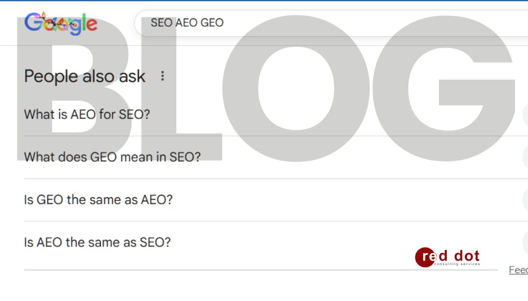Select the "People also ask" heading
This screenshot has width=528, height=301.
click(85, 76)
